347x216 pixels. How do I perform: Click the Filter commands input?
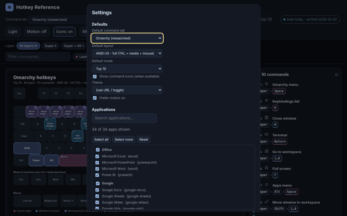coord(38,57)
